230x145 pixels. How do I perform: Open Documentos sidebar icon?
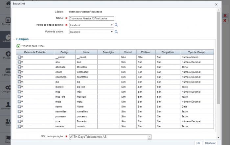pos(8,20)
